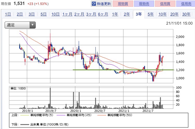Switch to the 6ヶ月 chart range

pos(103,14)
